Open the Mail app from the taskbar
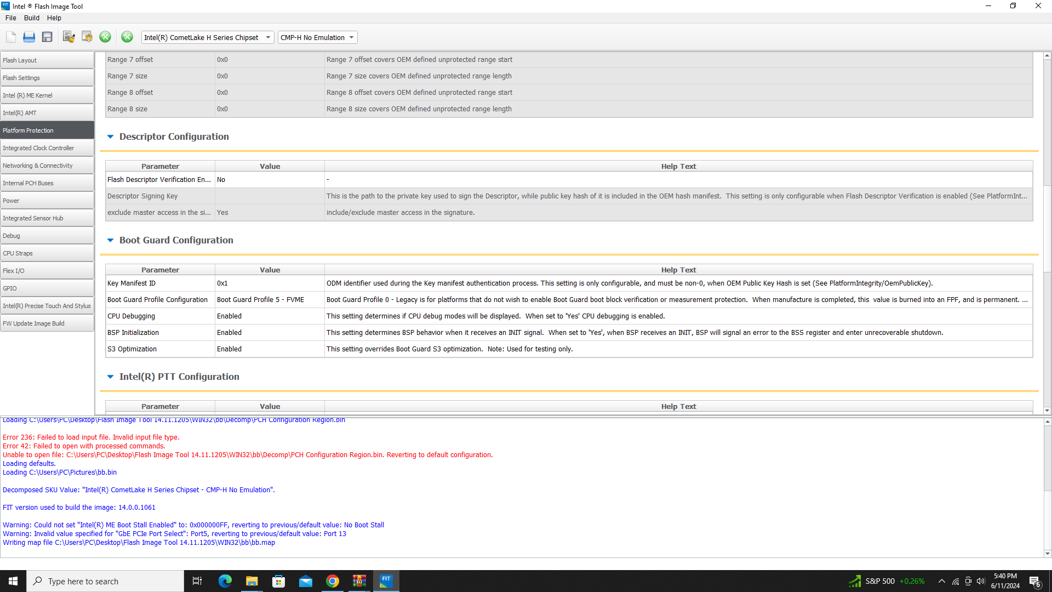This screenshot has height=592, width=1052. [306, 581]
